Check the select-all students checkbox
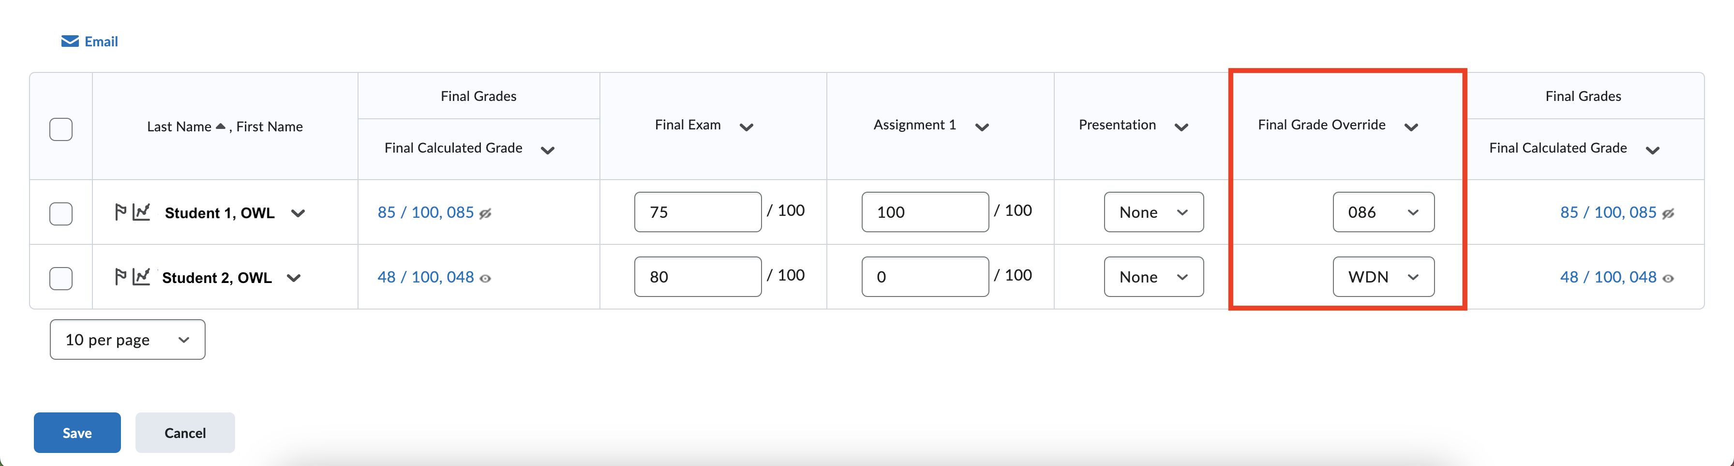The image size is (1734, 466). (x=60, y=129)
